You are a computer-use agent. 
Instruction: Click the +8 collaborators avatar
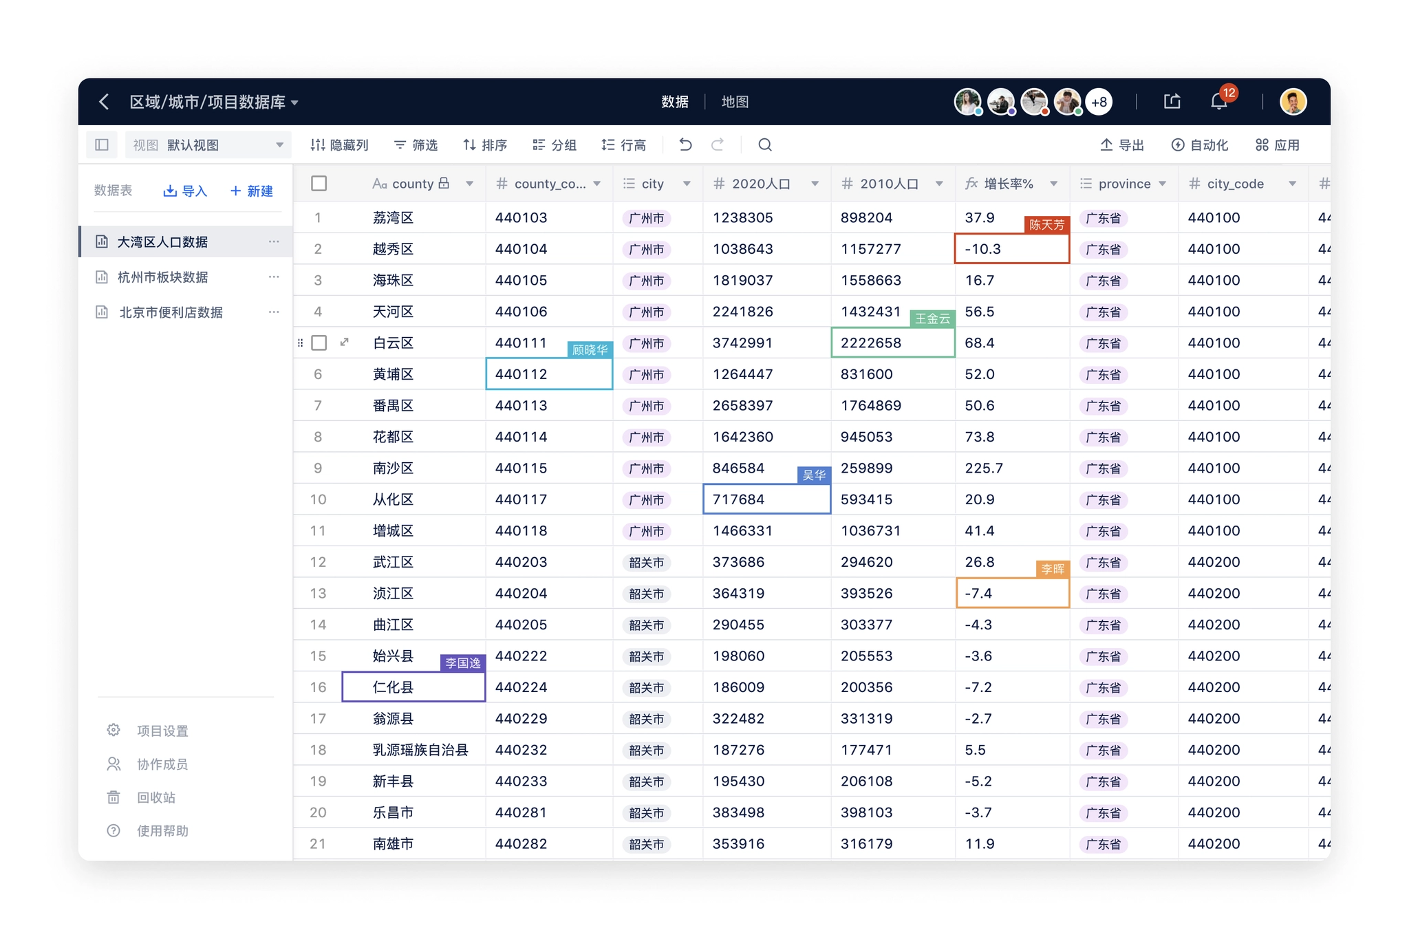click(x=1099, y=102)
